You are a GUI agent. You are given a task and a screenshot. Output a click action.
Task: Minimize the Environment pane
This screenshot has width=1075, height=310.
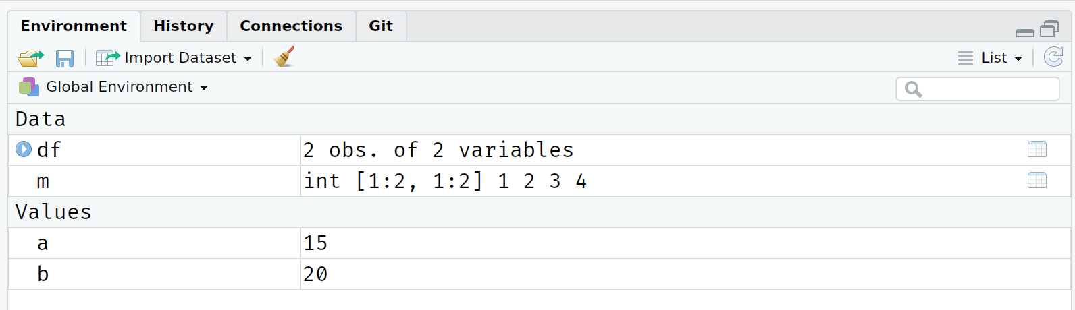1025,32
